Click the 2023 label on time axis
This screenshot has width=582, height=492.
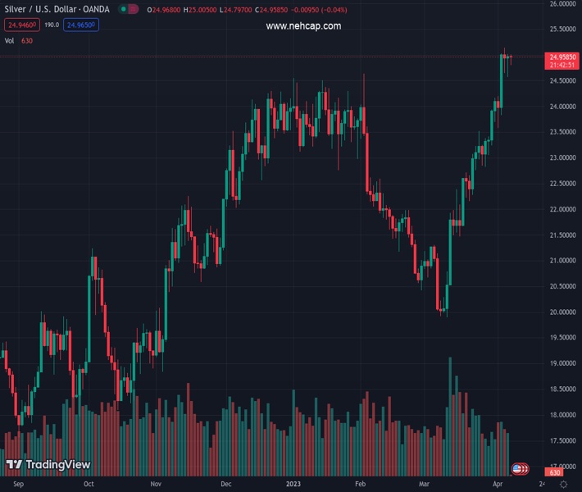coord(292,485)
